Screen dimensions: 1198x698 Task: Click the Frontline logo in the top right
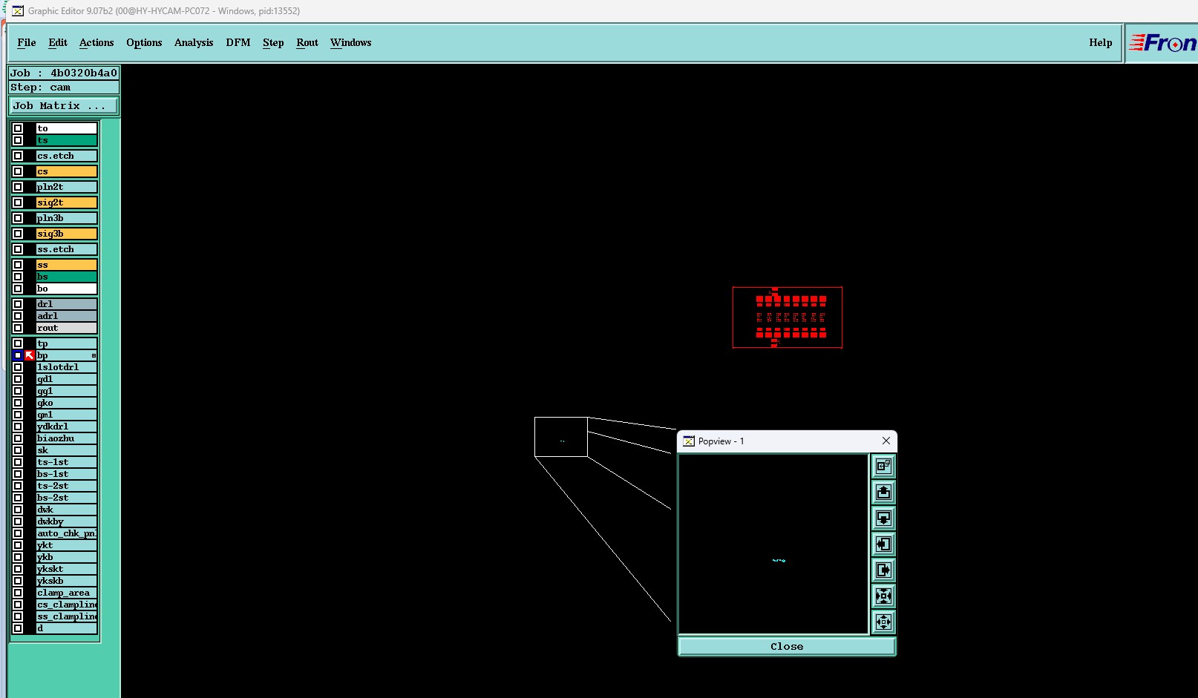point(1162,43)
